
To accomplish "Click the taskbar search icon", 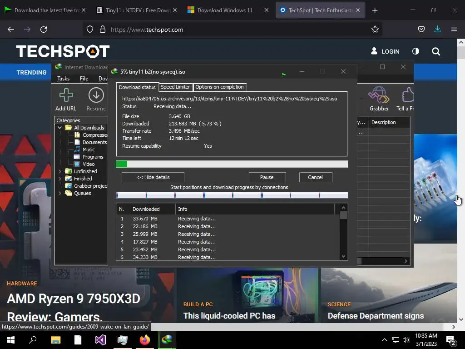I will [x=33, y=339].
